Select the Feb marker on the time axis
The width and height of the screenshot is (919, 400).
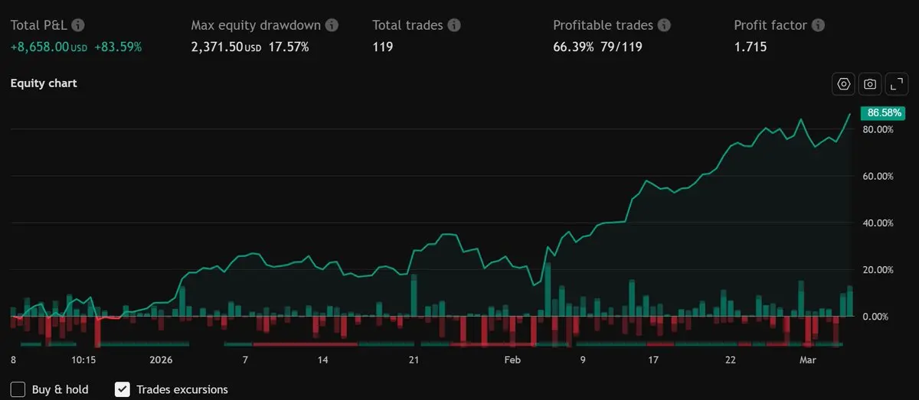click(512, 359)
